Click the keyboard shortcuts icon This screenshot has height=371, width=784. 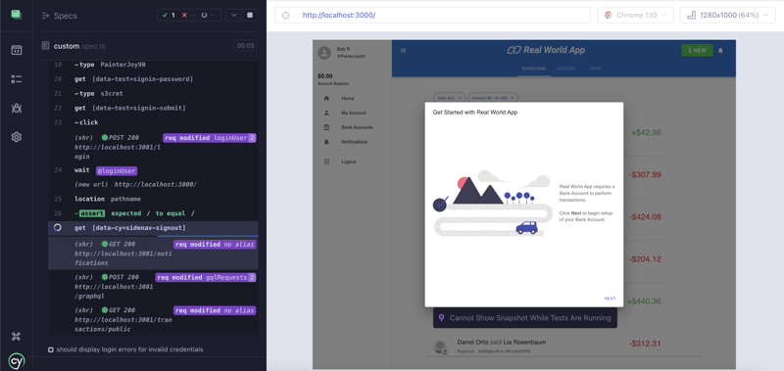(x=17, y=336)
